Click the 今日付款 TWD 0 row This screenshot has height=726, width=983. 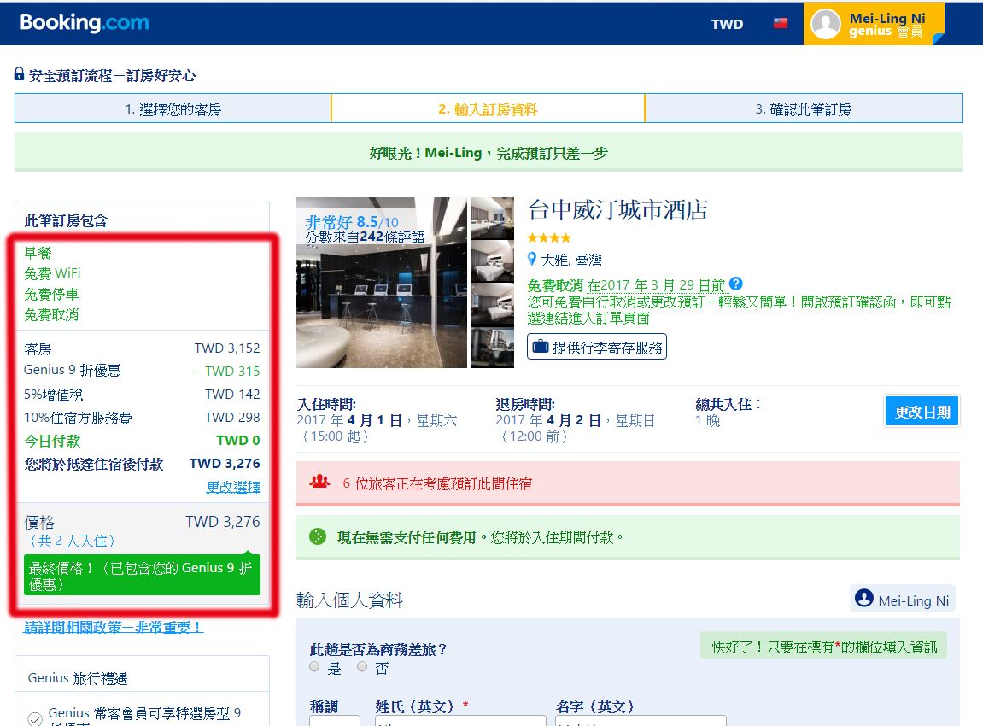tap(142, 441)
